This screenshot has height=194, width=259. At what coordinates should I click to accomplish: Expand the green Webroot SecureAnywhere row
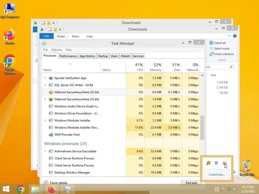(x=45, y=99)
